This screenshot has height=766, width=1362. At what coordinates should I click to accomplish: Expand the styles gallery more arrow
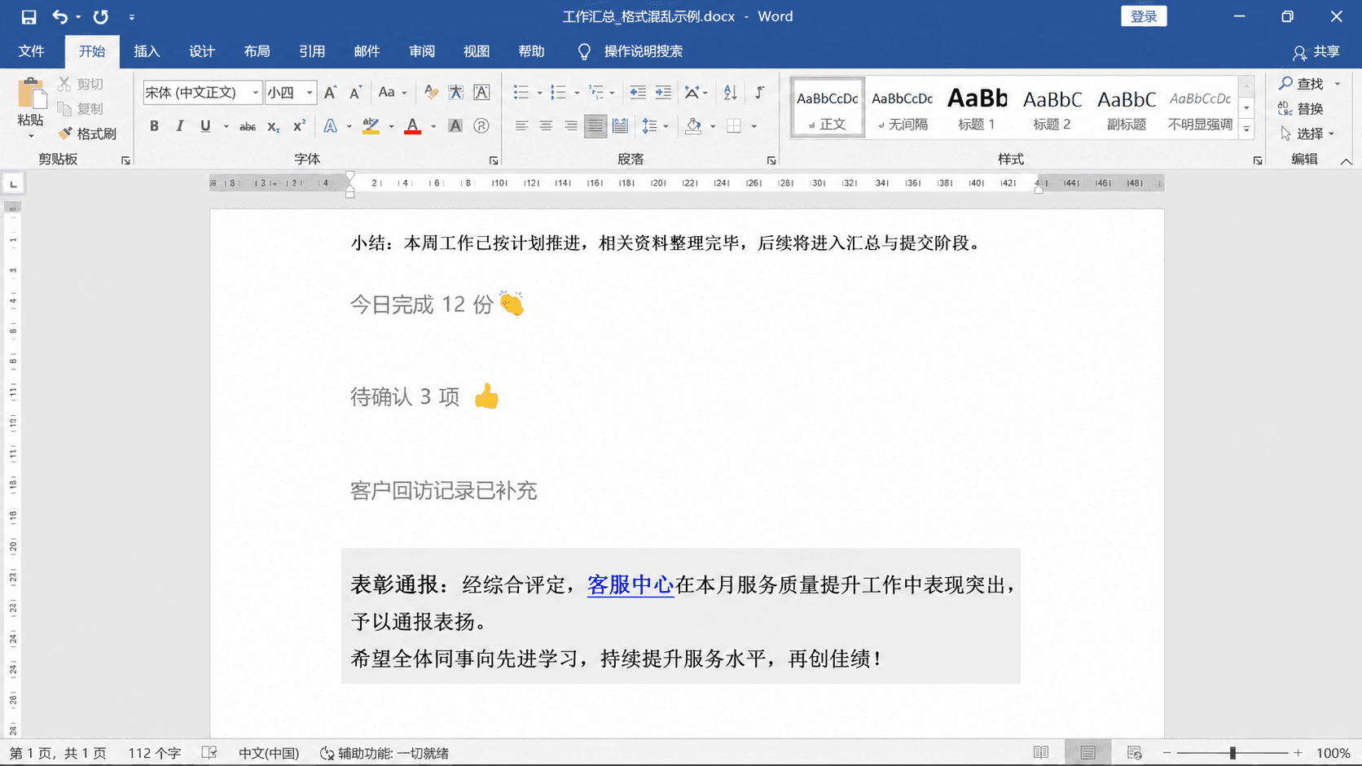[x=1246, y=129]
